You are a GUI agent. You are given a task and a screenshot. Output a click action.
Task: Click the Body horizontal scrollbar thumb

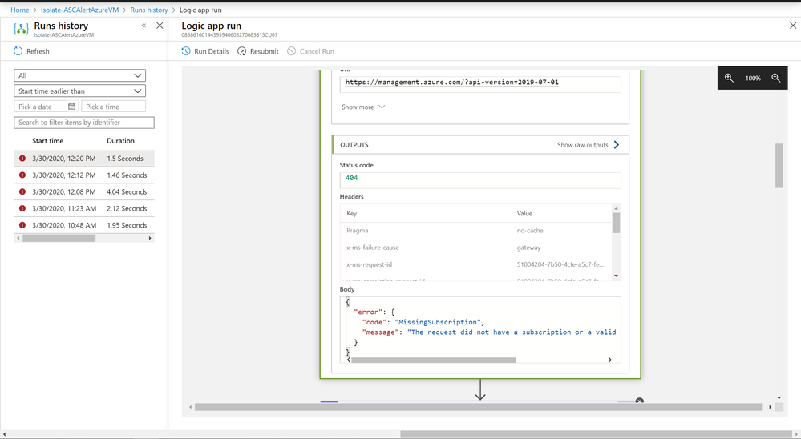pyautogui.click(x=434, y=360)
